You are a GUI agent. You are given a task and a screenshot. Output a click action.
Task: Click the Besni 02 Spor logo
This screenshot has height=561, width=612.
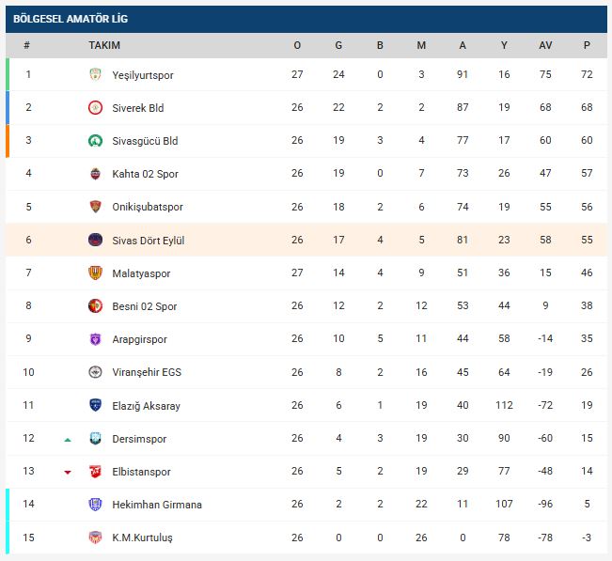point(94,306)
